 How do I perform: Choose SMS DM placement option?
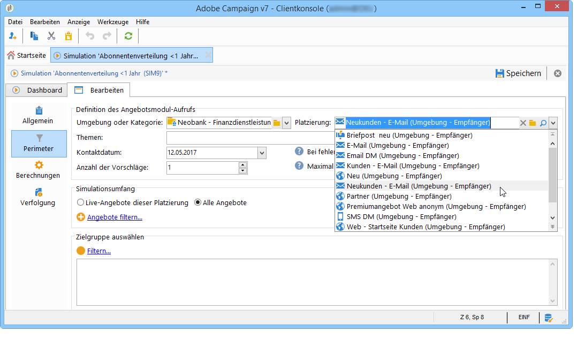442,216
